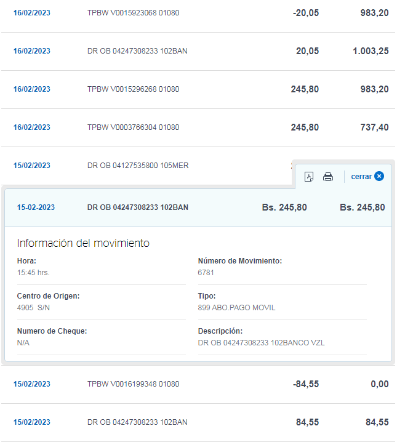Click the TPBW V0015923068 01080 description

[134, 13]
